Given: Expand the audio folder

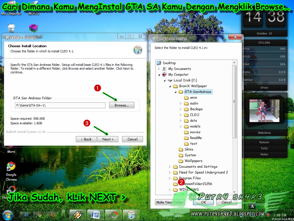Looking at the screenshot, I should click(181, 103).
